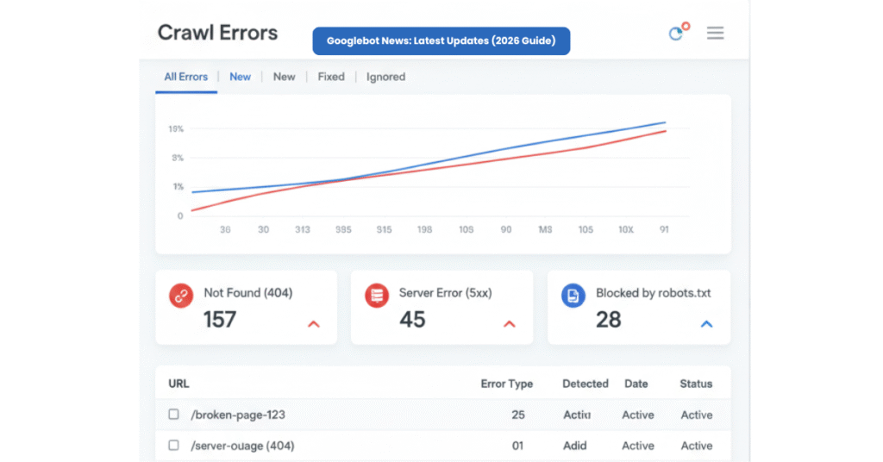The height and width of the screenshot is (462, 883).
Task: Click the Not Found broken-link icon
Action: (181, 296)
